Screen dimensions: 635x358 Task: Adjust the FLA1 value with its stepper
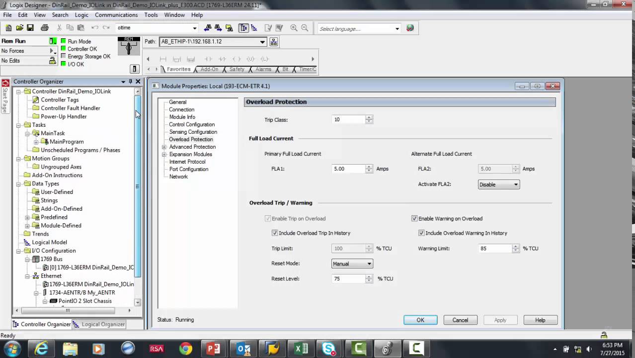point(369,169)
